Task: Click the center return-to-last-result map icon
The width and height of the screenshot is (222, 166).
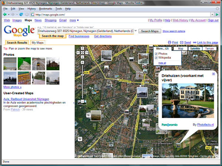Action: (x=83, y=53)
